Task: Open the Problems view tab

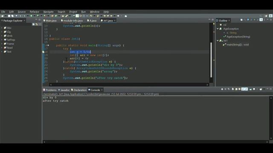Action: (50, 90)
